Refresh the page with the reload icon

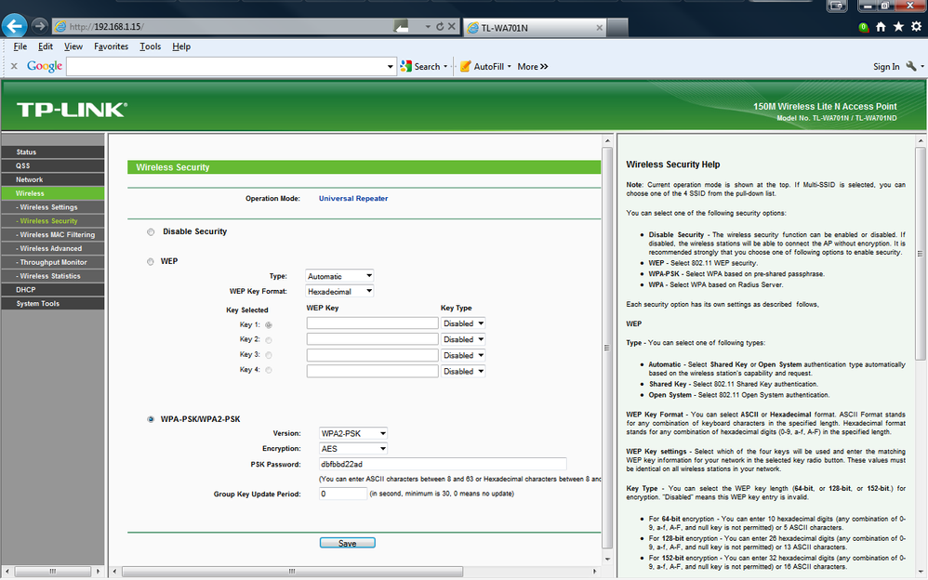440,27
